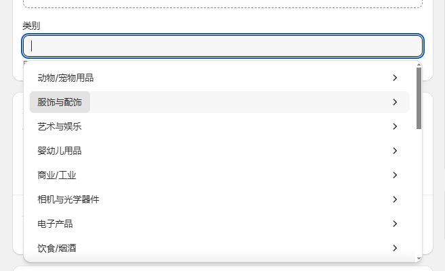Expand the 饮食/烟酒 chevron arrow

pos(395,248)
